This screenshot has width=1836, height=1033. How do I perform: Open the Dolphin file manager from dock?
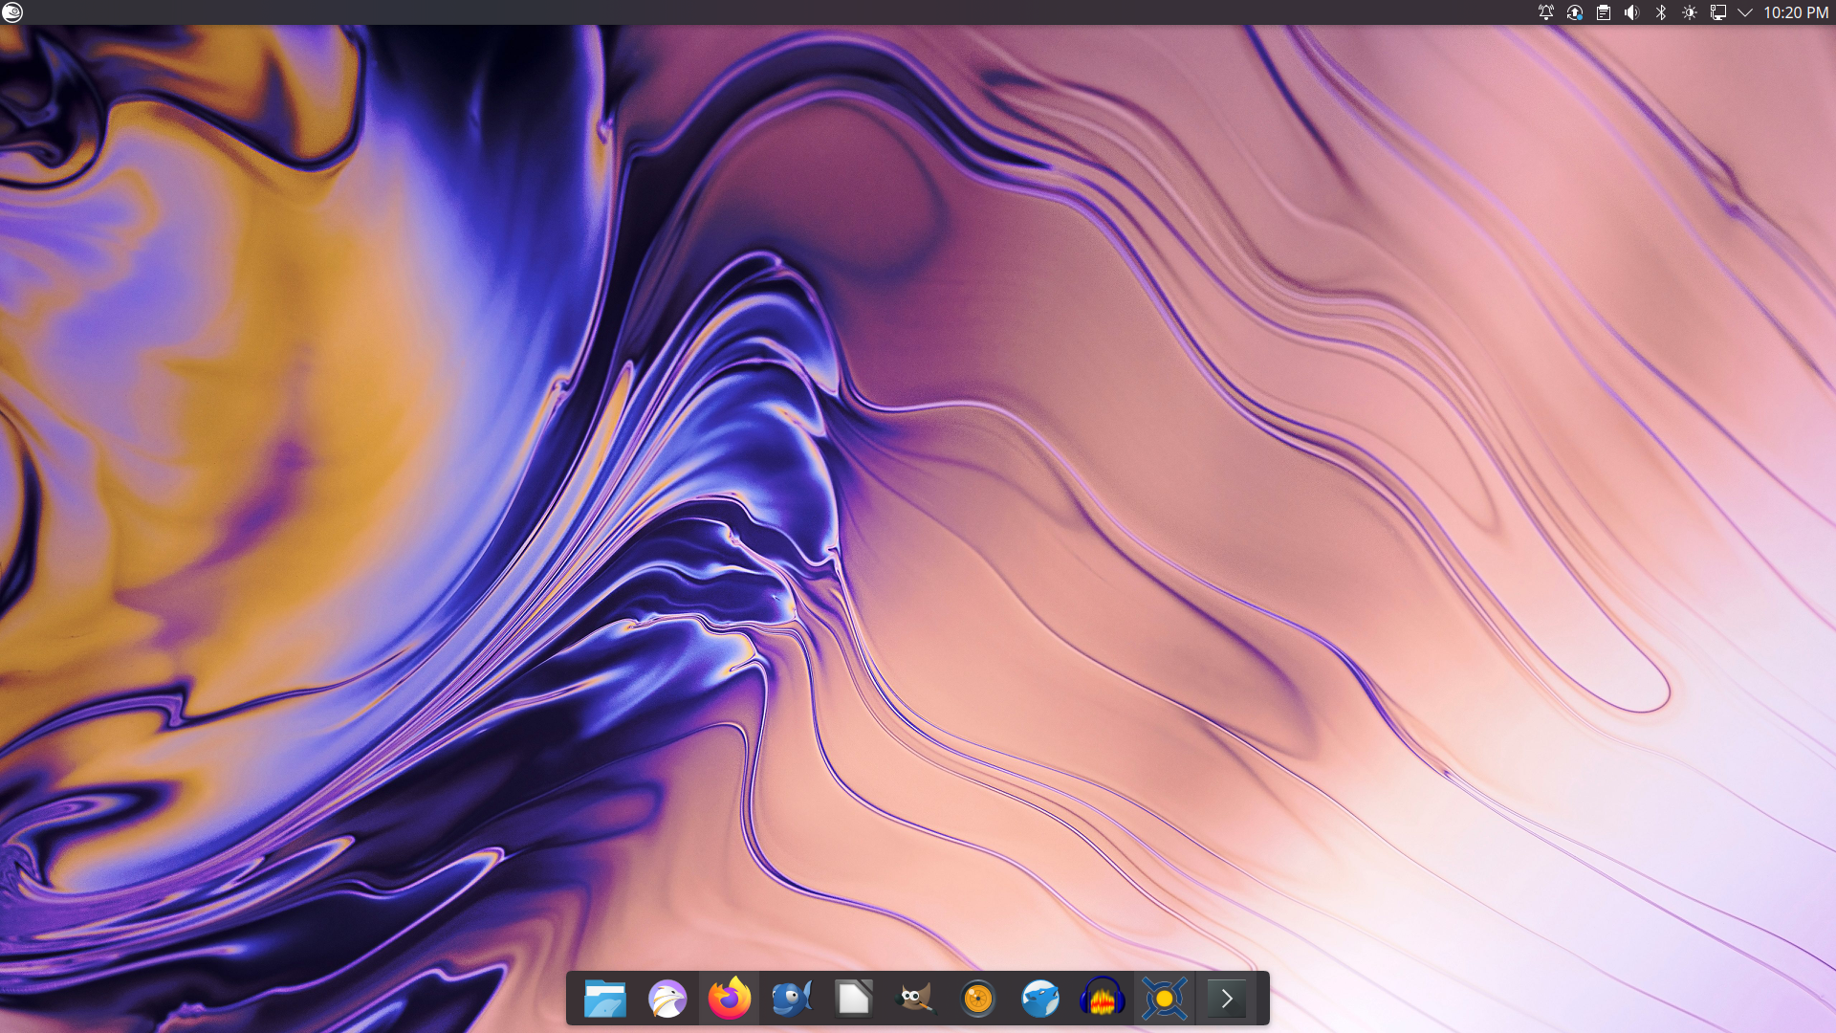[604, 1000]
